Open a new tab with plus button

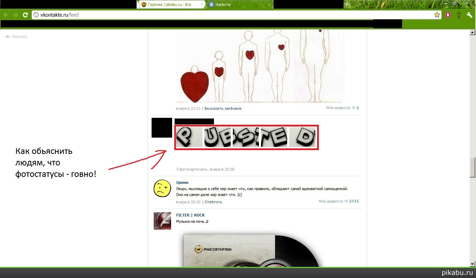pyautogui.click(x=347, y=5)
